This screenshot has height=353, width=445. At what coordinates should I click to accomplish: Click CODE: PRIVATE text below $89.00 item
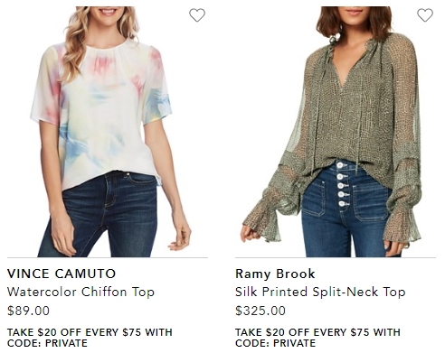[x=47, y=343]
